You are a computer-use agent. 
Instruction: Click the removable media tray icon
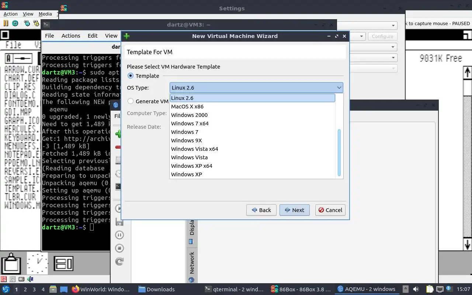[405, 289]
